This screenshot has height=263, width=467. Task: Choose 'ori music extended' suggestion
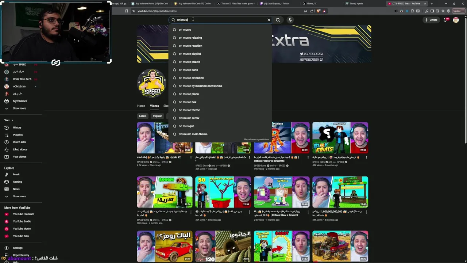[x=220, y=78]
